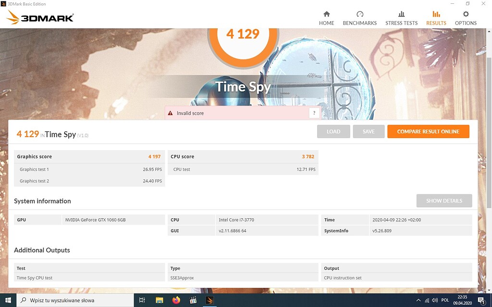Click the Invalid score warning triangle icon
Image resolution: width=492 pixels, height=307 pixels.
[171, 113]
